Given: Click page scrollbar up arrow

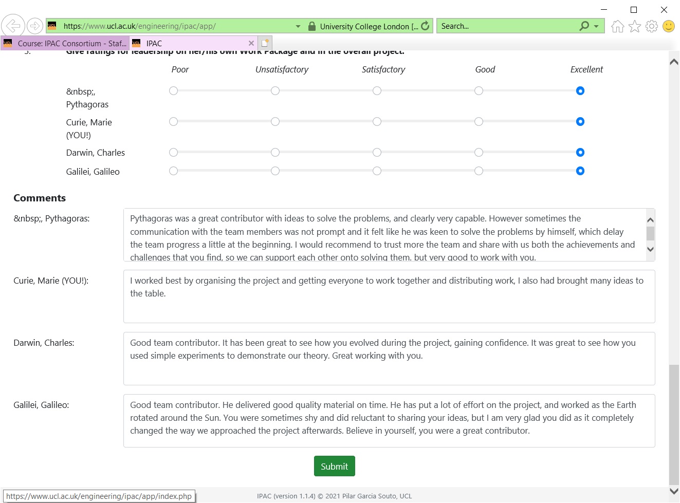Looking at the screenshot, I should (674, 62).
